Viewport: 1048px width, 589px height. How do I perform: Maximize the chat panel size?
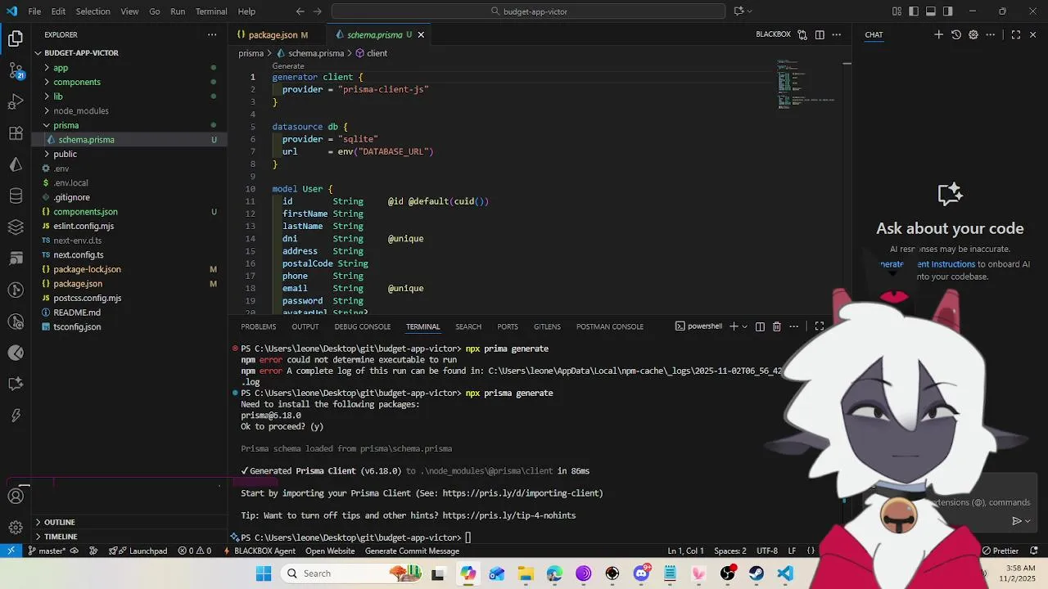[x=1016, y=34]
